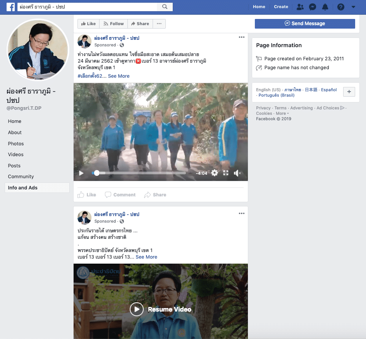Play the first sponsored video
Viewport: 366px width, 339px height.
pos(81,173)
